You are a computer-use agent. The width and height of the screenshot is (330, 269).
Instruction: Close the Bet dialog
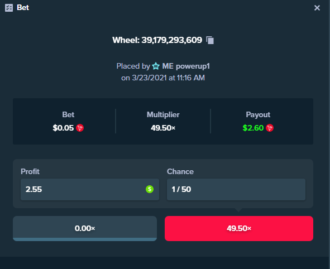pyautogui.click(x=317, y=8)
